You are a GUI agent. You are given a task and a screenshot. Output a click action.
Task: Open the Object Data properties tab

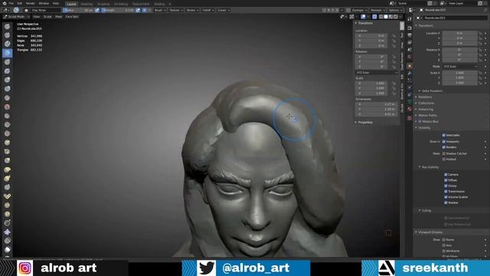[410, 102]
